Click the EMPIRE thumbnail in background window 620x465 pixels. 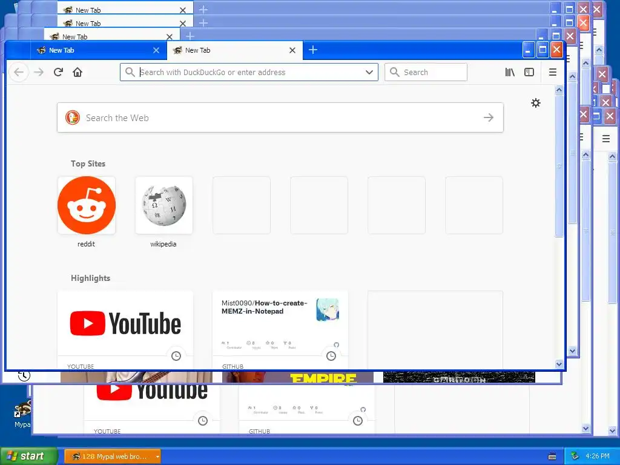point(298,377)
